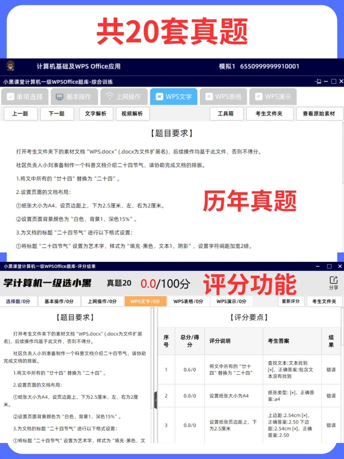
Task: Click the "S" icon on the WPS表格 tab
Action: [x=209, y=96]
